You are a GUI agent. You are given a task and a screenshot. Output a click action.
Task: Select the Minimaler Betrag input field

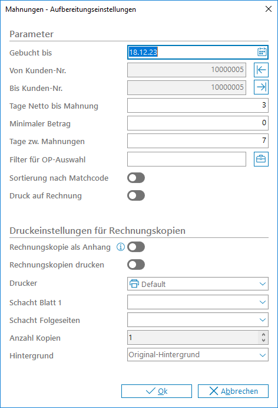[x=198, y=123]
